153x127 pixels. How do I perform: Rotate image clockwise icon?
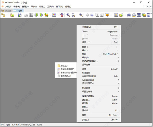41,15
